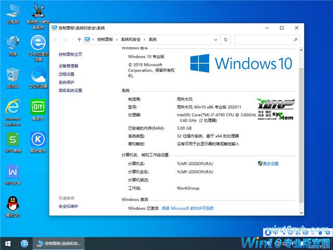Click the Windows 10 logo graphic
This screenshot has height=250, width=333.
coord(241,63)
